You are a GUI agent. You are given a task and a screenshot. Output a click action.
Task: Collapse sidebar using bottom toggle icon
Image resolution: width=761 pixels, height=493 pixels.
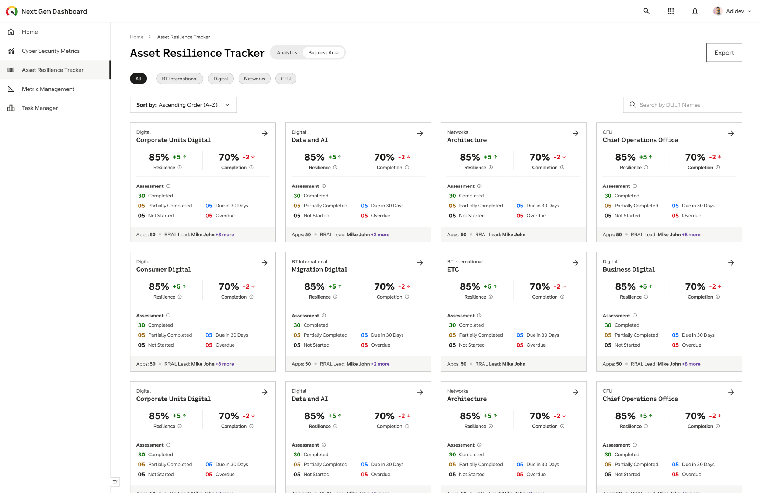point(115,482)
